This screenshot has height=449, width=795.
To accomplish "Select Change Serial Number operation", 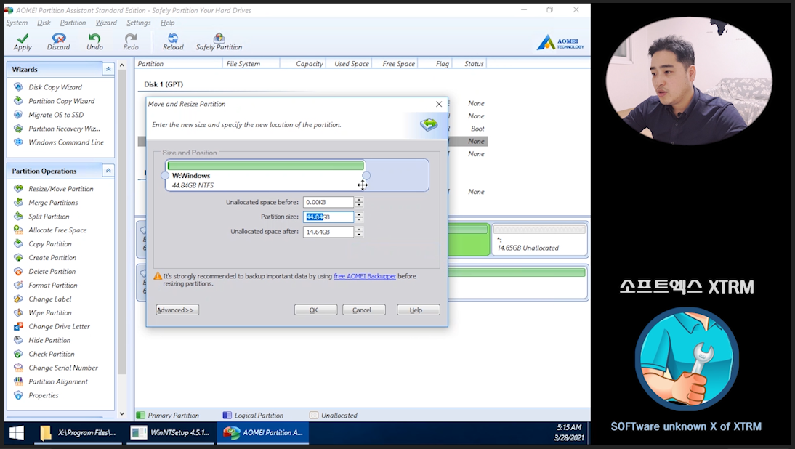I will (63, 368).
